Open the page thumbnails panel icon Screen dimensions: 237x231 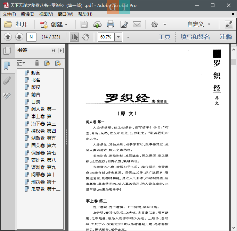tap(7, 51)
